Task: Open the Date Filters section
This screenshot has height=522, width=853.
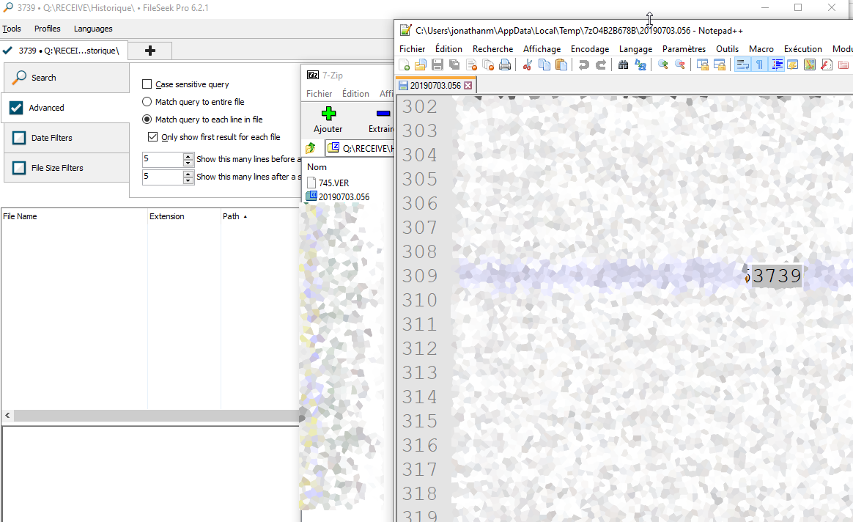Action: 51,138
